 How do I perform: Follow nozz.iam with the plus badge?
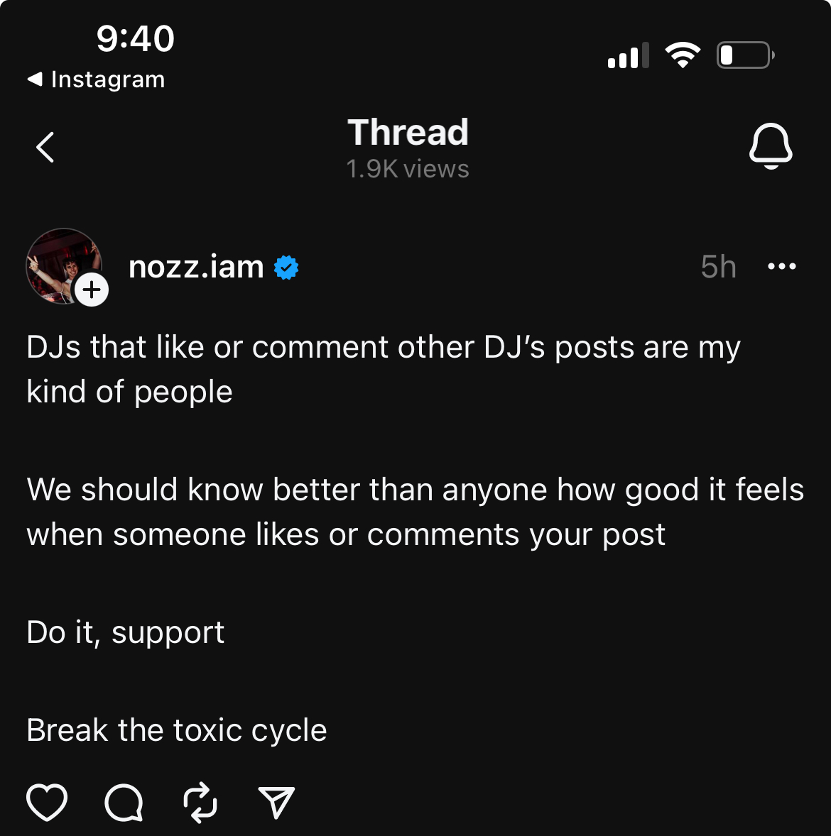pyautogui.click(x=92, y=290)
